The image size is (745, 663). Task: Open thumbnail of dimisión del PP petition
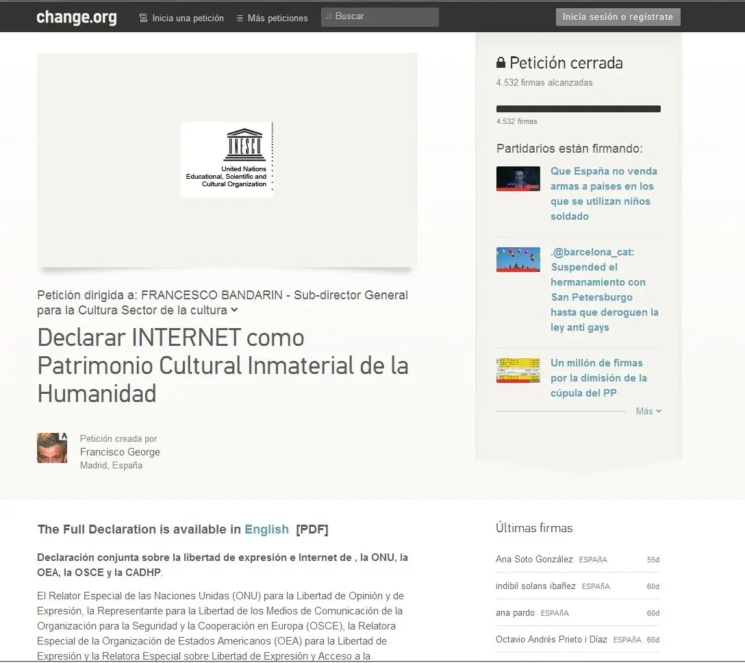click(x=518, y=371)
